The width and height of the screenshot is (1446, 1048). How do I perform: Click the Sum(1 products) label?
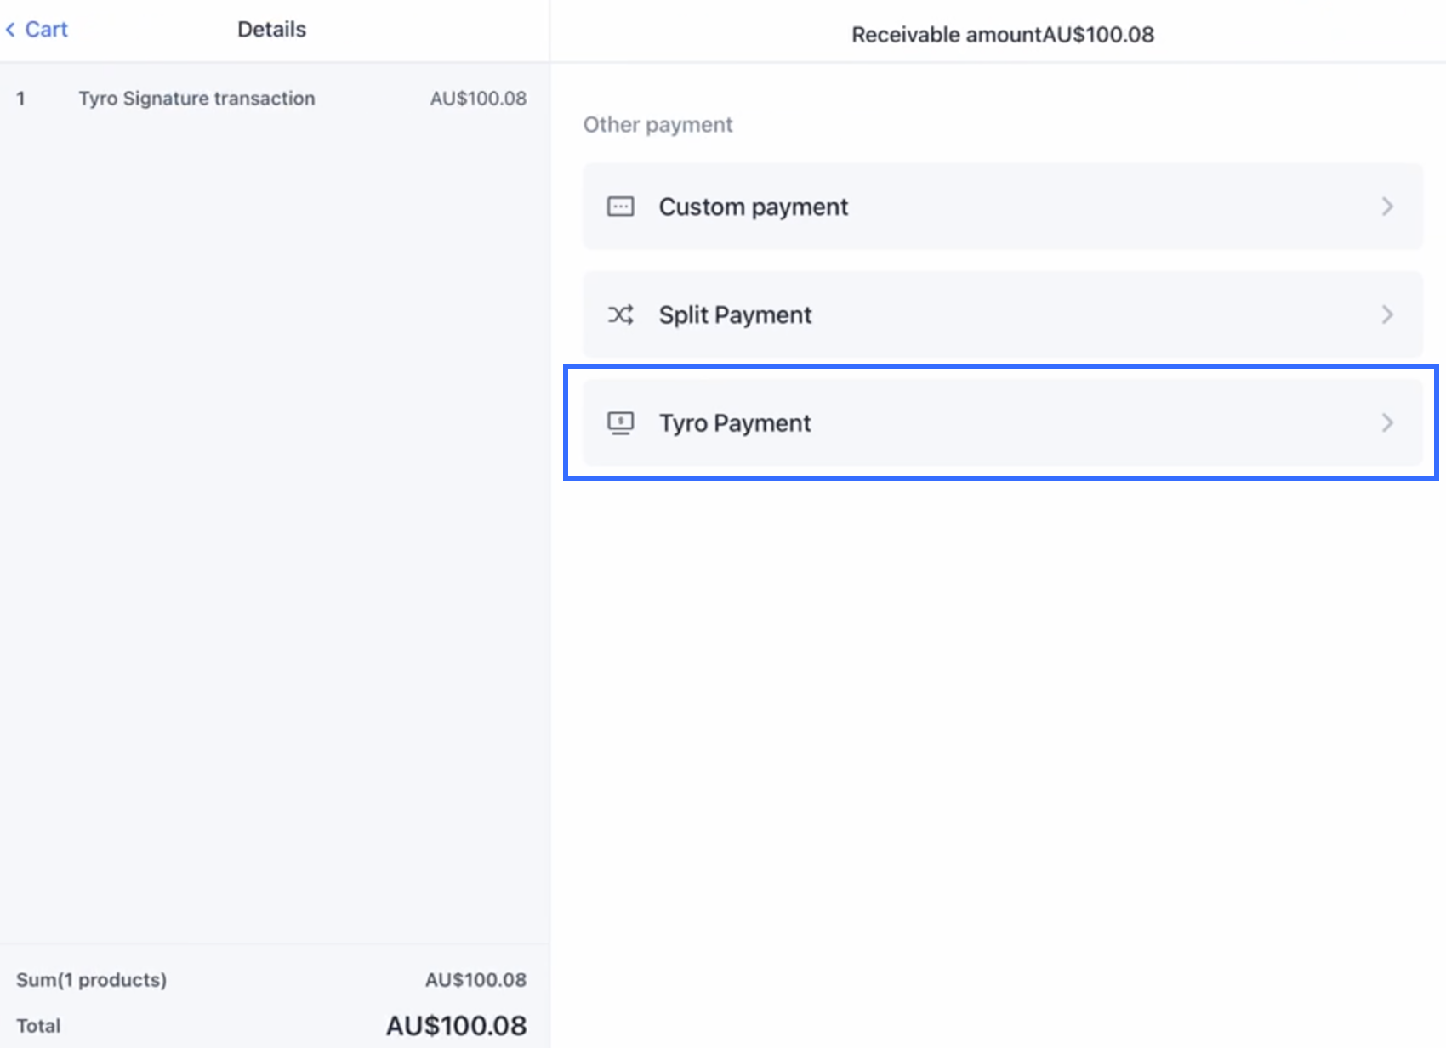click(x=91, y=980)
